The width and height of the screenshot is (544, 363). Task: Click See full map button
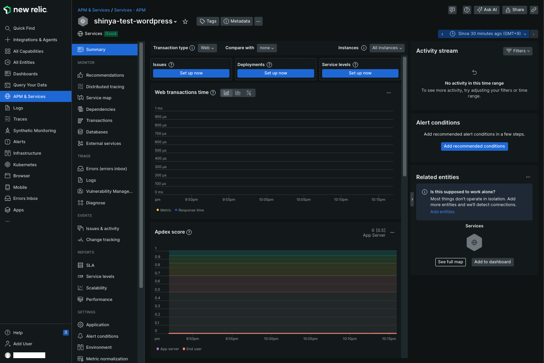click(450, 262)
